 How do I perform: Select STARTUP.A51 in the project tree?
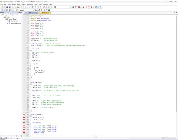click(x=14, y=21)
